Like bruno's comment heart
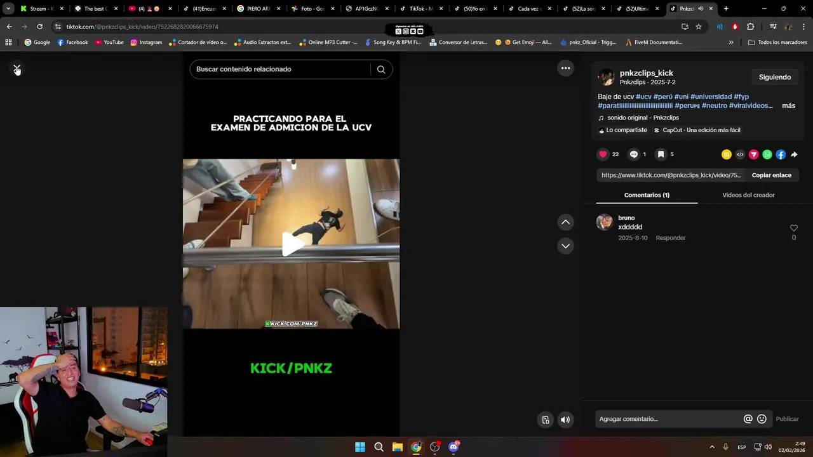Viewport: 813px width, 457px height. pyautogui.click(x=793, y=228)
